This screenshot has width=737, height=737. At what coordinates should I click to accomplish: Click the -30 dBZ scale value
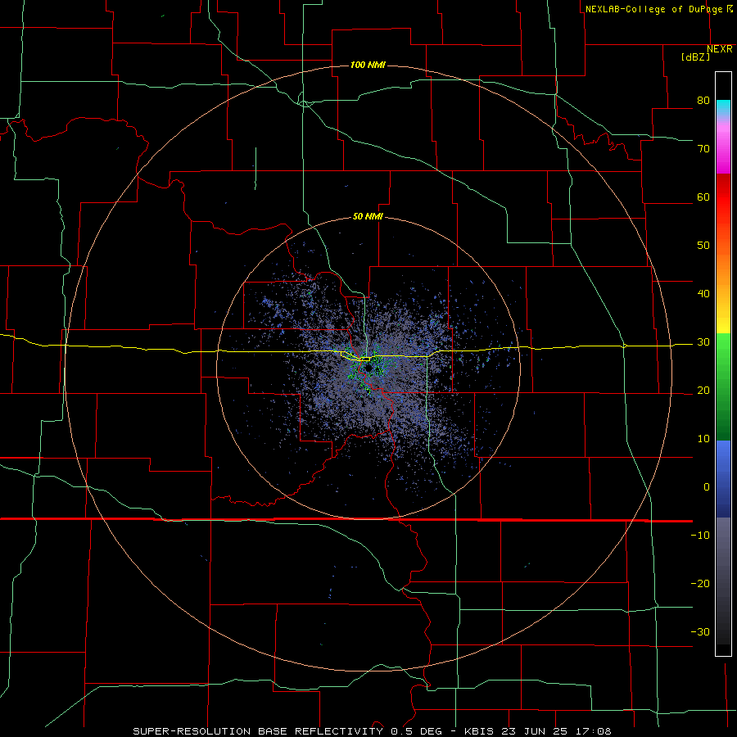(700, 632)
